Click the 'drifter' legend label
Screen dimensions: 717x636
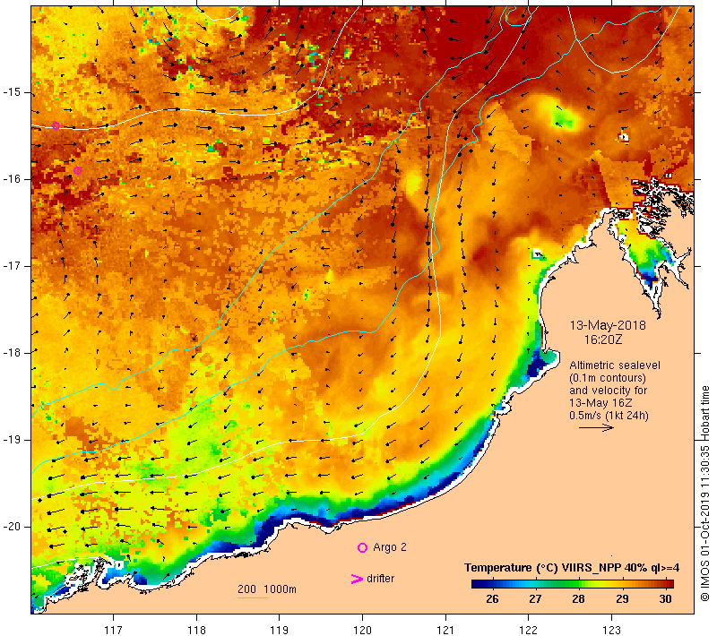click(x=380, y=579)
